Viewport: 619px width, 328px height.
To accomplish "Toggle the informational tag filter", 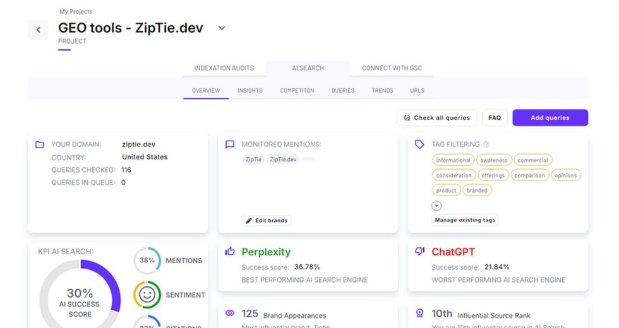I will pos(454,160).
